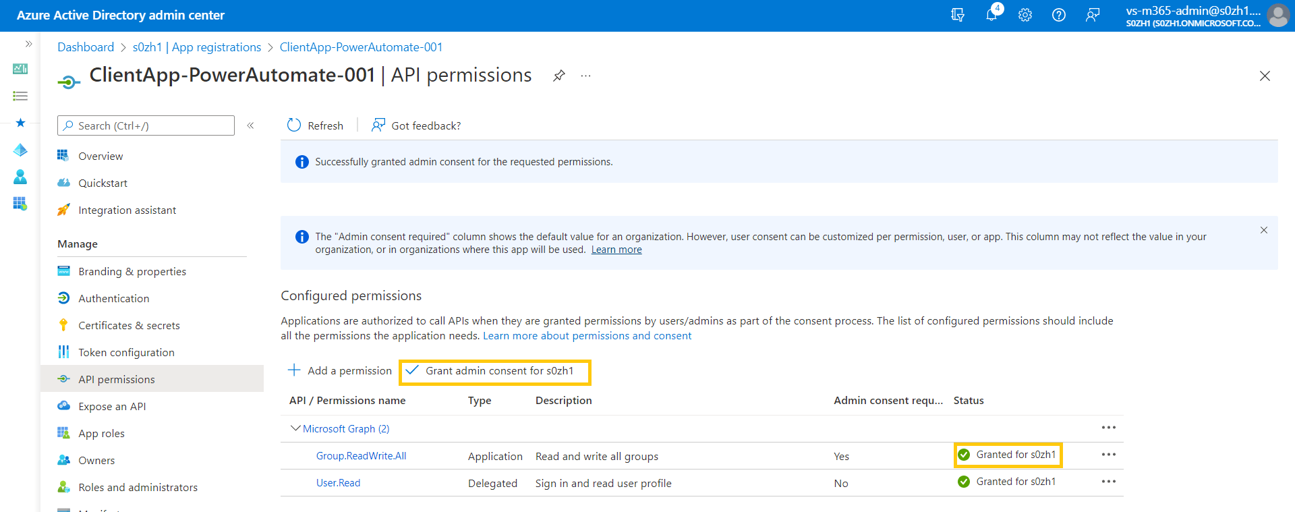
Task: Open All services list icon
Action: click(20, 96)
